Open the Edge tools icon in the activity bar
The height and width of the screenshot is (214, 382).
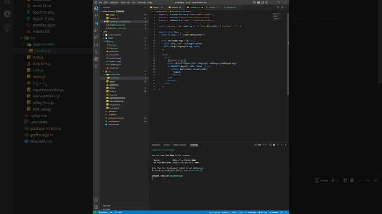96,59
